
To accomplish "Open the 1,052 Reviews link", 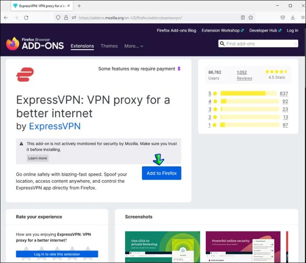I will (x=244, y=75).
